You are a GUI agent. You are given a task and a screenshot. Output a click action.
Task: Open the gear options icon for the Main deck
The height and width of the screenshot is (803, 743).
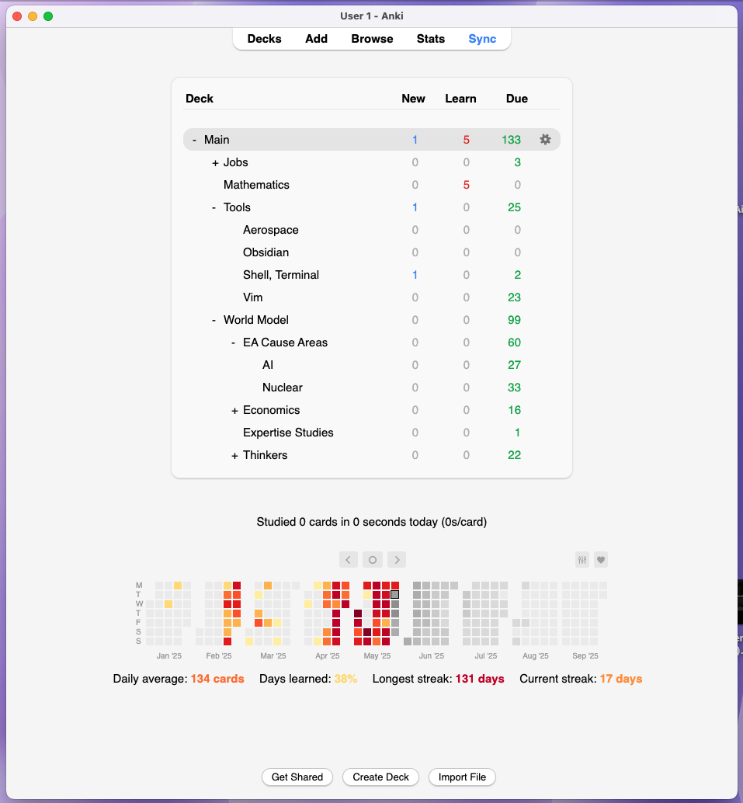coord(545,140)
